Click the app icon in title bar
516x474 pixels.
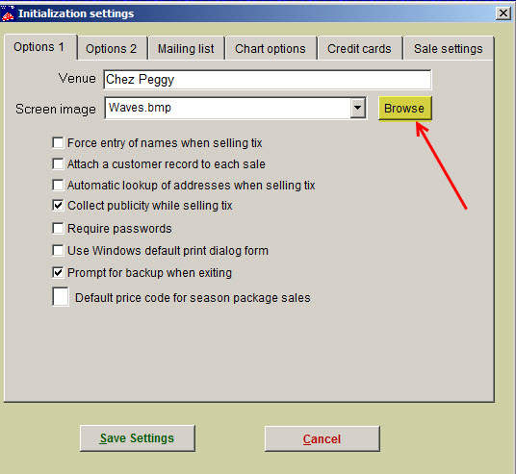point(8,13)
